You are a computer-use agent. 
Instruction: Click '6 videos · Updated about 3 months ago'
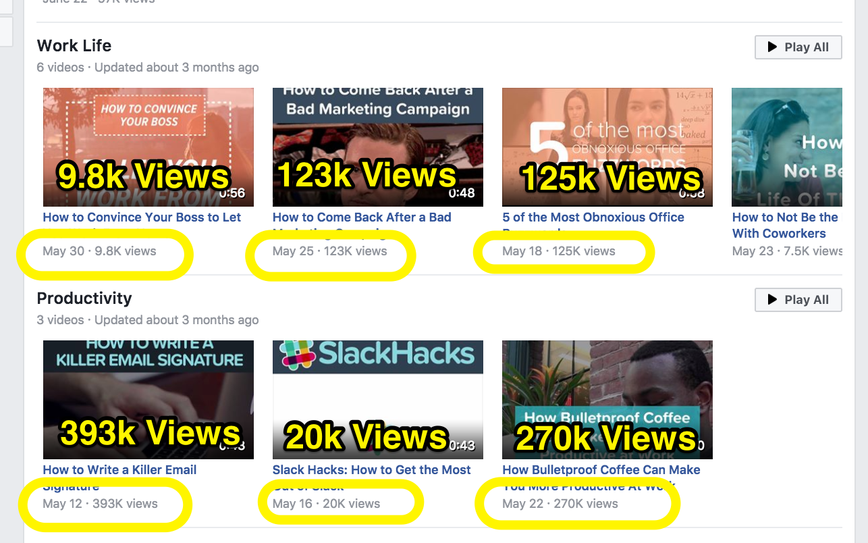pyautogui.click(x=148, y=68)
